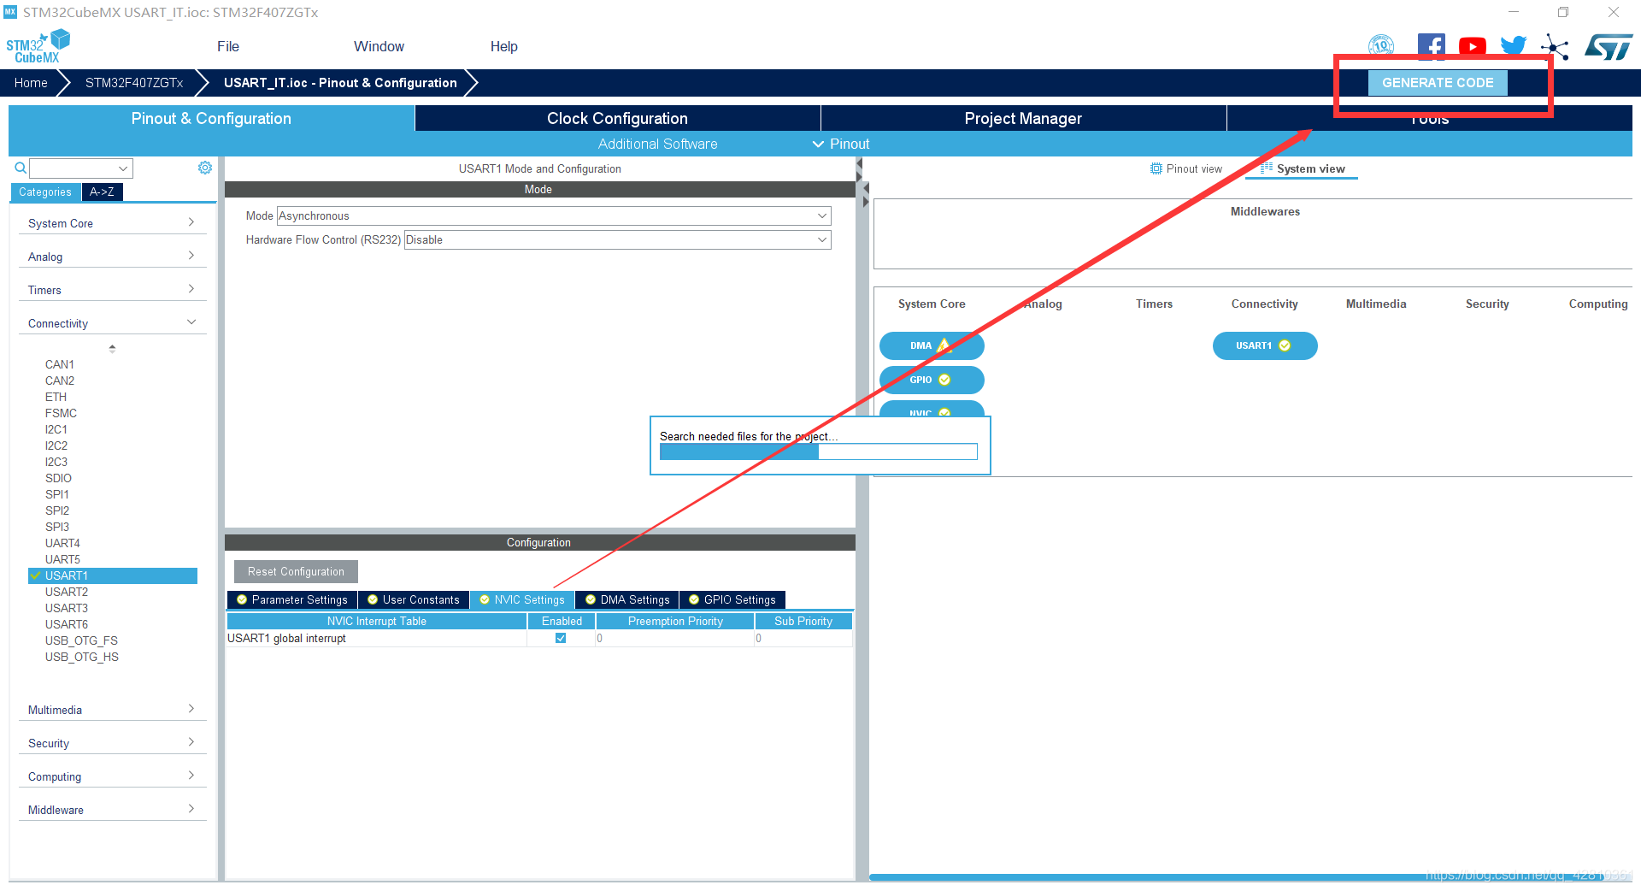The width and height of the screenshot is (1641, 891).
Task: Select USART1 in peripheral list
Action: click(113, 575)
